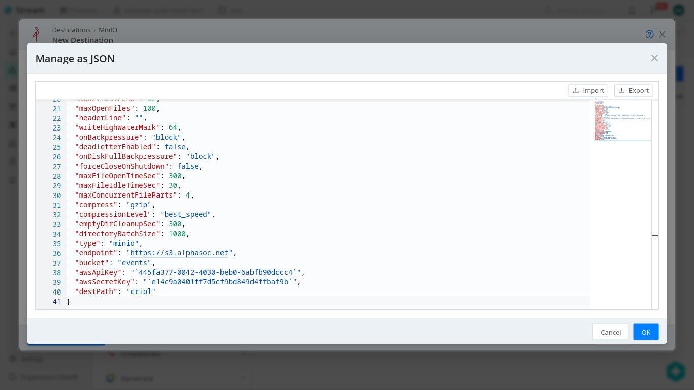Click the MinIO flamingo logo near the breadcrumb

pyautogui.click(x=35, y=35)
